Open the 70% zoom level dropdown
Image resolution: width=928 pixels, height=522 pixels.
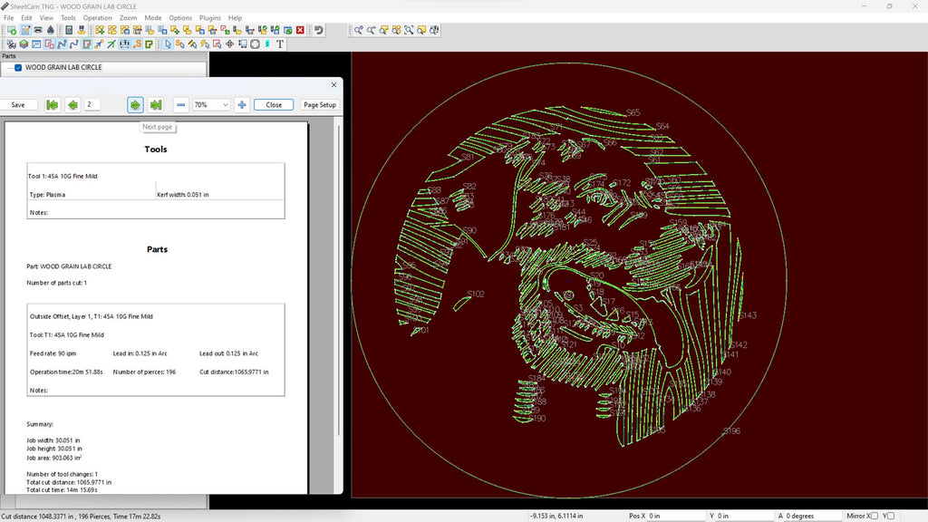pyautogui.click(x=211, y=105)
